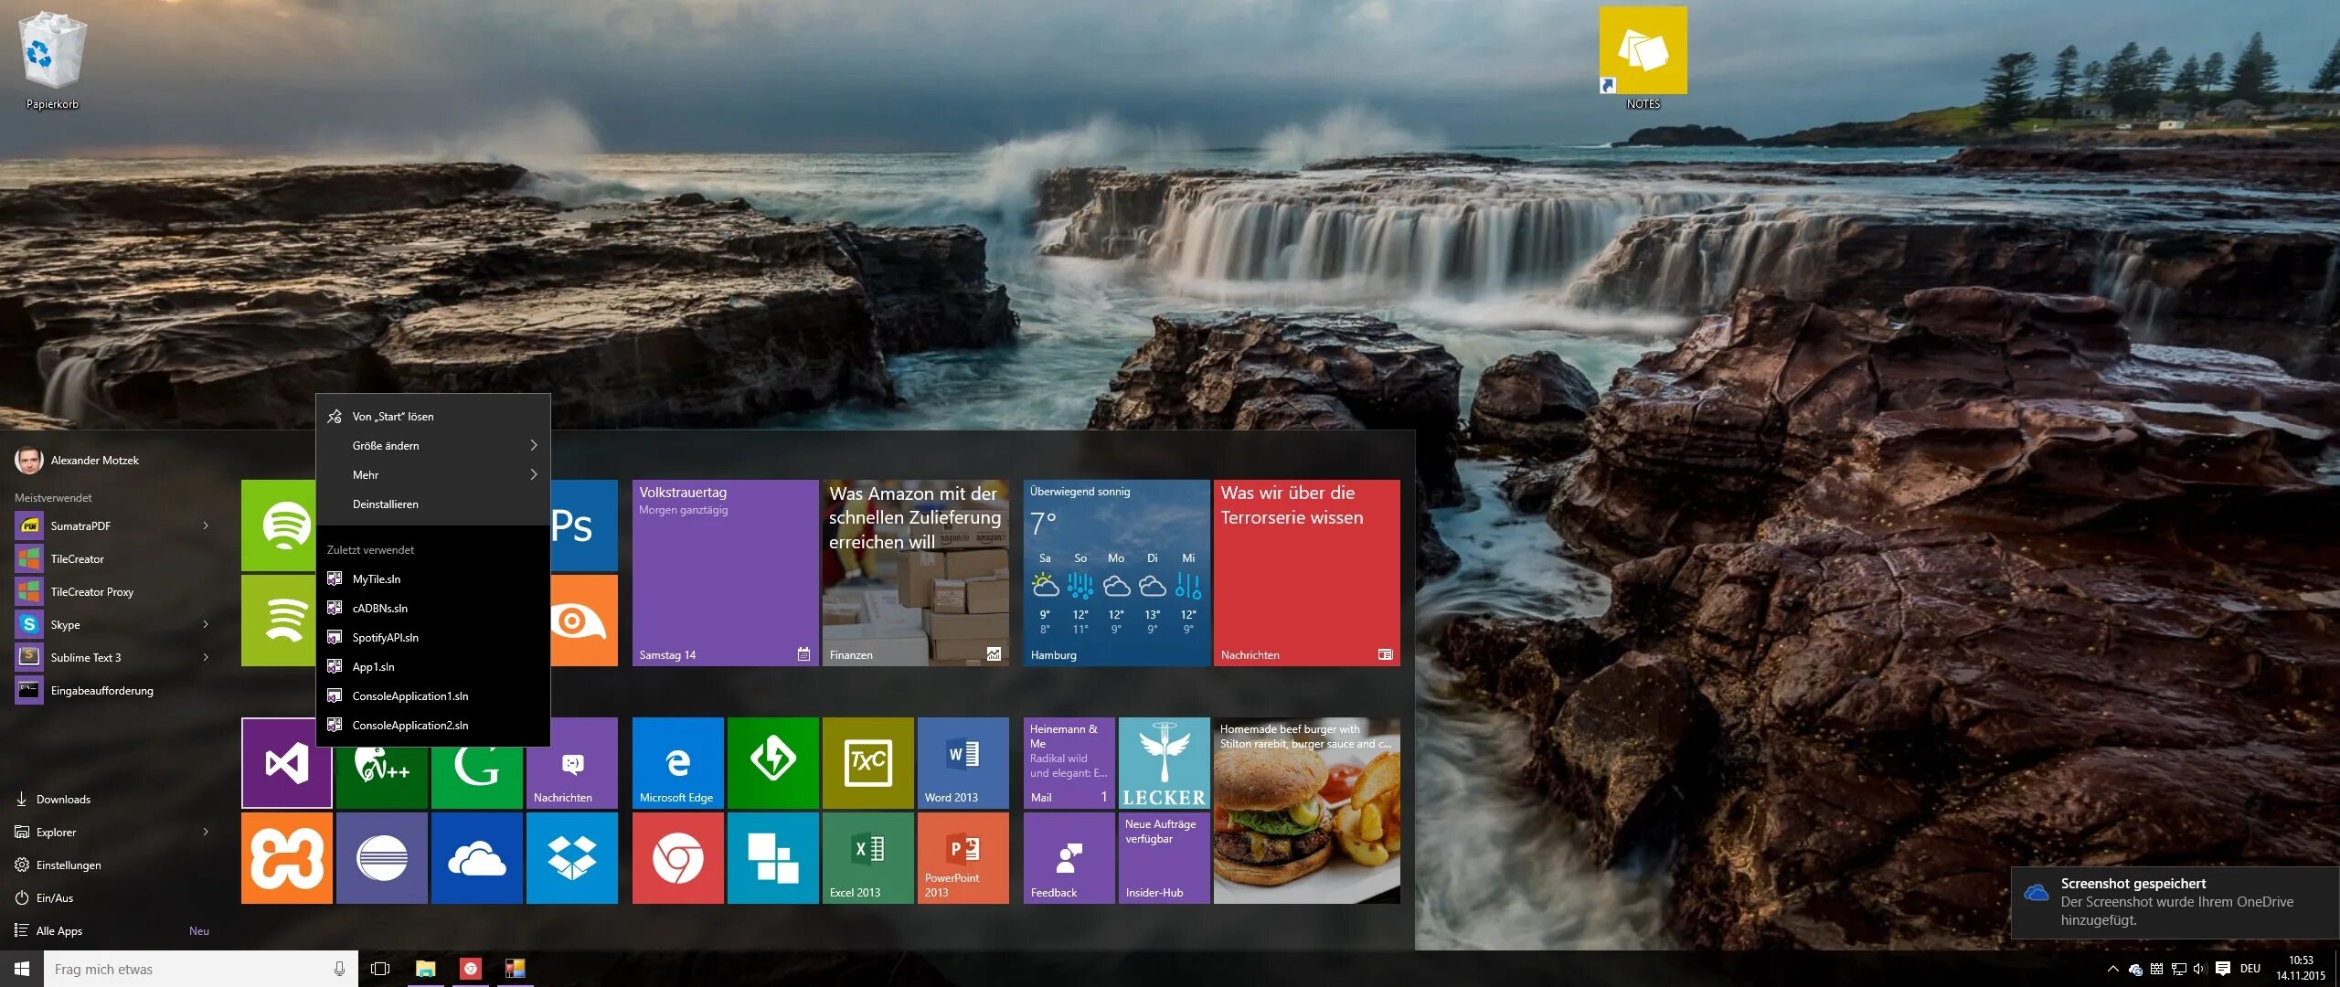Image resolution: width=2340 pixels, height=987 pixels.
Task: Choose Deinstallieren from context menu
Action: click(x=386, y=504)
